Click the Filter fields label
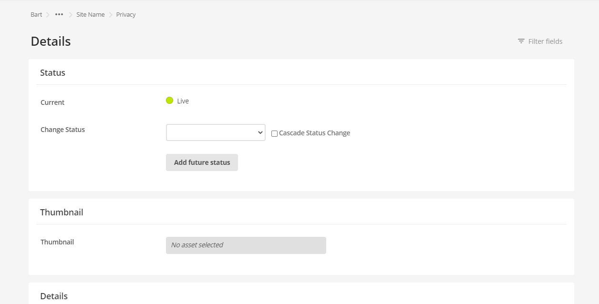The height and width of the screenshot is (304, 599). 545,41
